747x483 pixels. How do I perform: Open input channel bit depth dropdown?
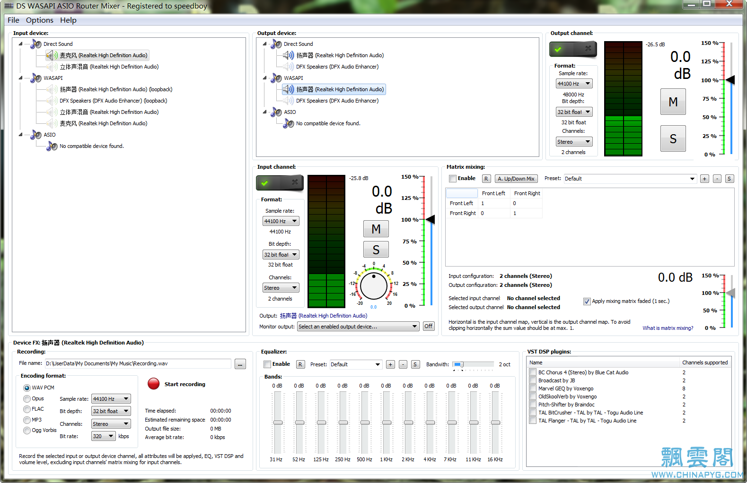point(281,255)
